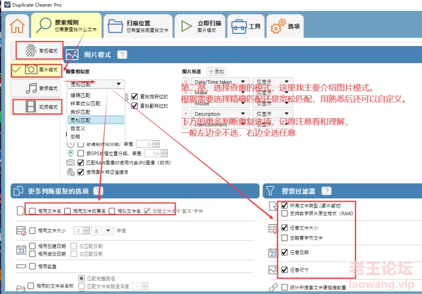Click RAW camera icon beside 匹配RAW图像
422x294 pixels.
pyautogui.click(x=71, y=163)
